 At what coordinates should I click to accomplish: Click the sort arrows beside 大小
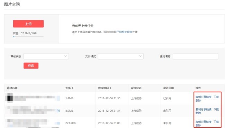click(72, 88)
